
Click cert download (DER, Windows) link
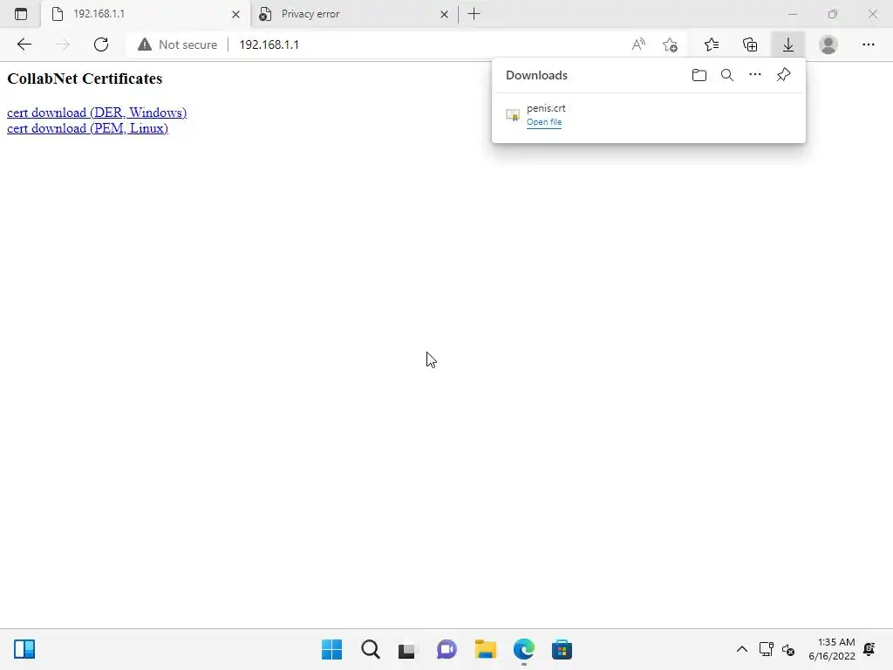(97, 113)
